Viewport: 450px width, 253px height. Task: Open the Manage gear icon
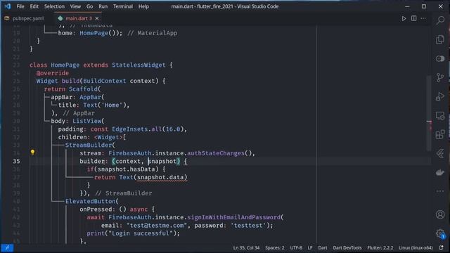[x=440, y=233]
